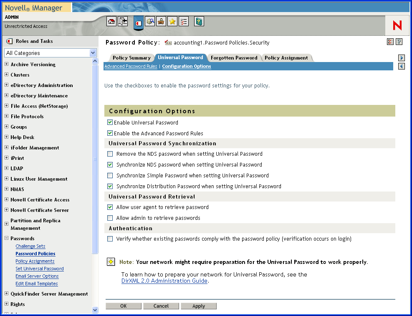Open the View Objects binoculars icon
Viewport: 412px width, 316px height.
tap(150, 22)
